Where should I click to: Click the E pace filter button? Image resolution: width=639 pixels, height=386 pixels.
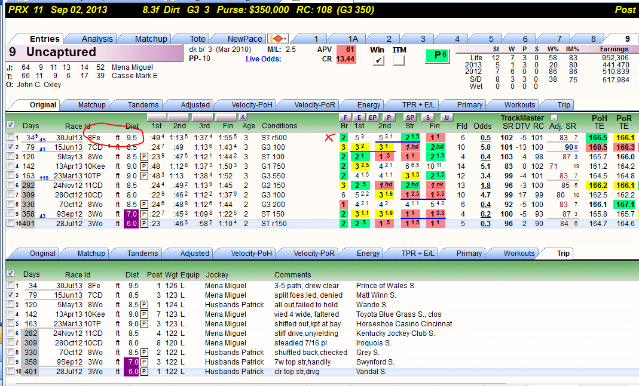click(359, 118)
